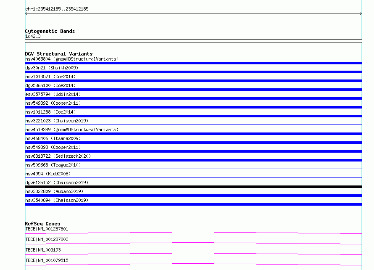Open variant nsv4519389 (gnomADStructuralVariants)
This screenshot has width=374, height=270.
pos(72,130)
